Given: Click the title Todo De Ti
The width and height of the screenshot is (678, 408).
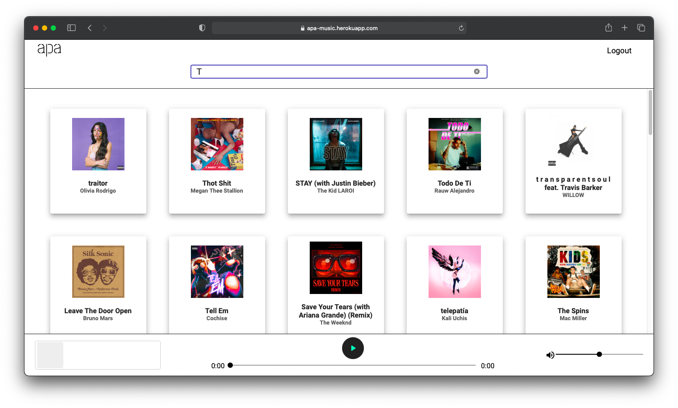Looking at the screenshot, I should pyautogui.click(x=454, y=183).
